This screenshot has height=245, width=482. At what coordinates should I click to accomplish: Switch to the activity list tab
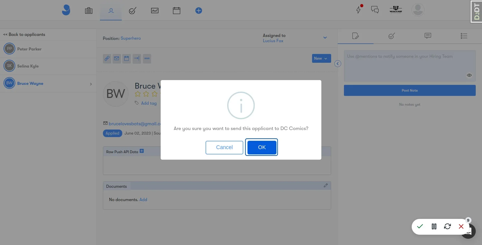[x=464, y=36]
